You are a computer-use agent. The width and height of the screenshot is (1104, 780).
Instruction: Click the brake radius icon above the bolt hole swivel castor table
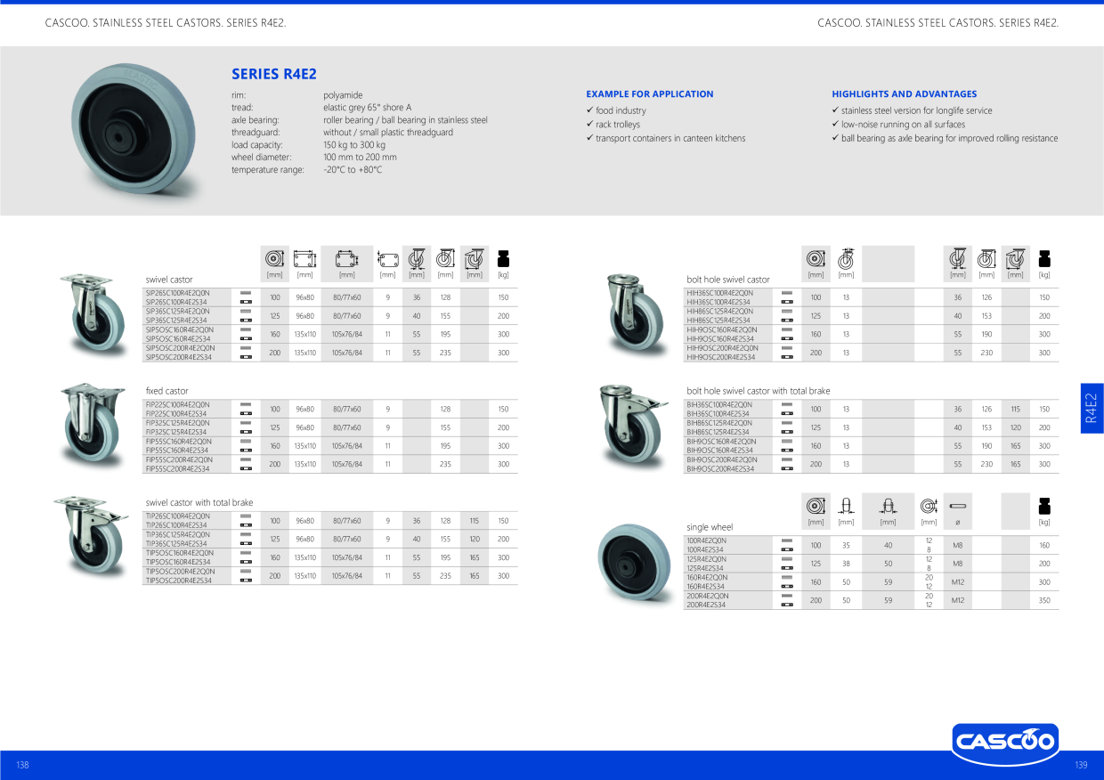pos(1016,258)
